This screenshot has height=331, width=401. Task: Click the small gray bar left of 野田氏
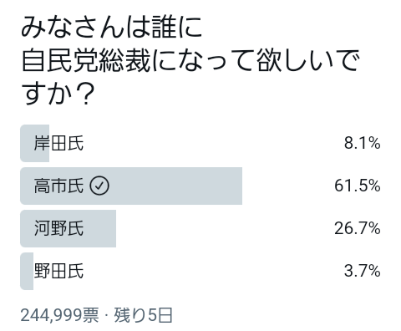click(27, 271)
